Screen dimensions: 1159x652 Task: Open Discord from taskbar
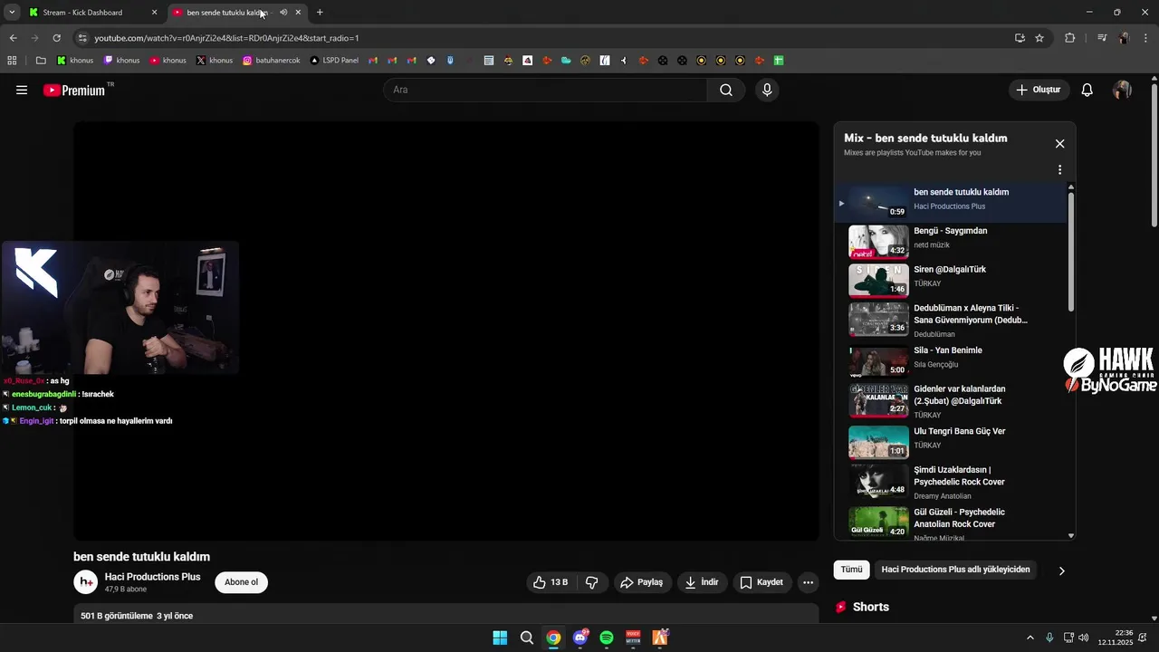tap(580, 638)
